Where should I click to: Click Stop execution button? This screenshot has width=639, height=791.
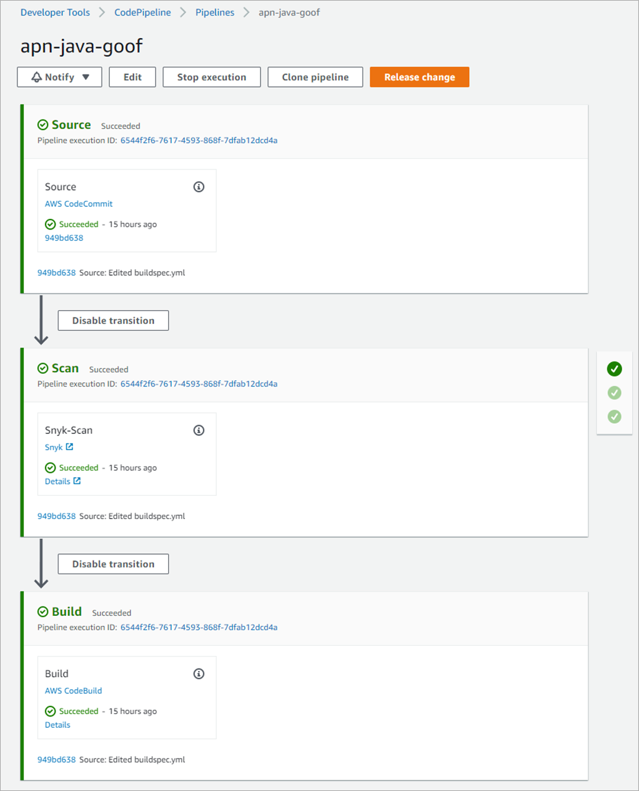click(212, 77)
